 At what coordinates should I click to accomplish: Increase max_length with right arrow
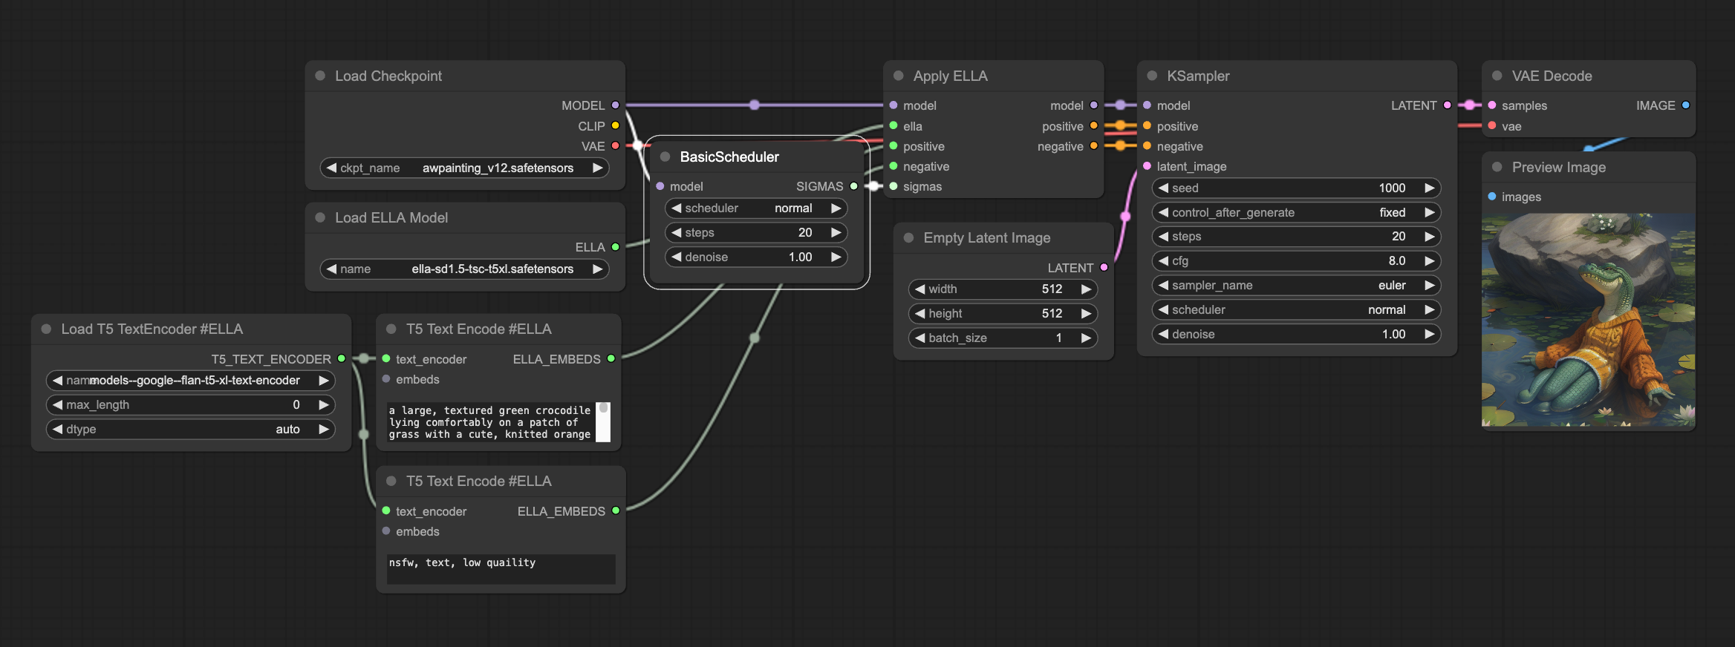click(323, 404)
